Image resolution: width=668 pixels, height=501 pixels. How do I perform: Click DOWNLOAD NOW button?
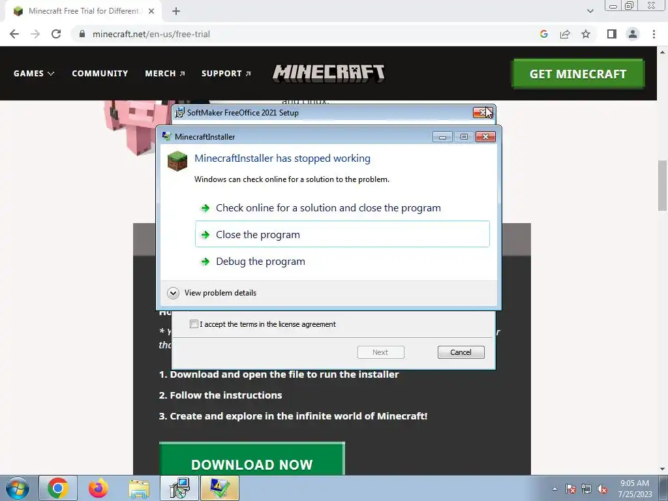coord(252,459)
